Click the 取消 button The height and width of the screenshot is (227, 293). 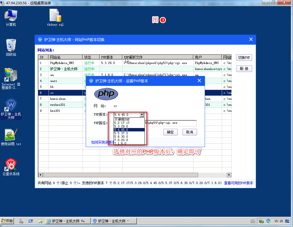click(x=189, y=132)
